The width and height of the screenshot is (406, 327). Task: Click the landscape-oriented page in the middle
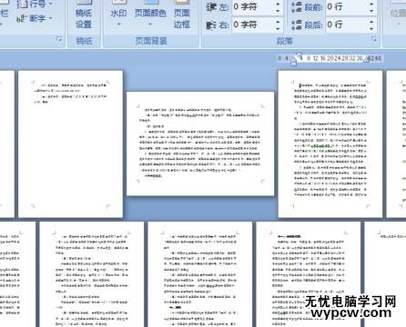click(x=200, y=144)
